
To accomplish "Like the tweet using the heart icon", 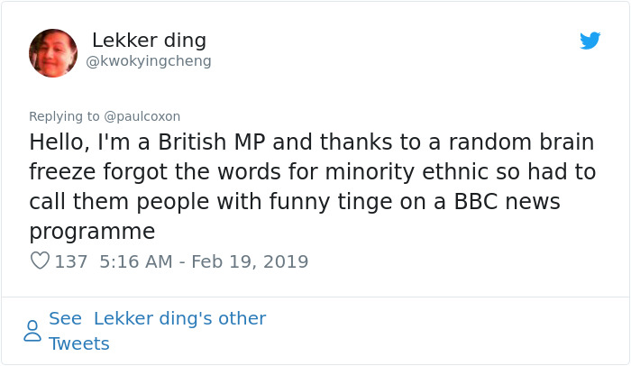I will (x=40, y=261).
